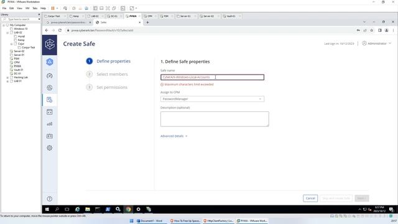Open the File menu

[x=4, y=8]
